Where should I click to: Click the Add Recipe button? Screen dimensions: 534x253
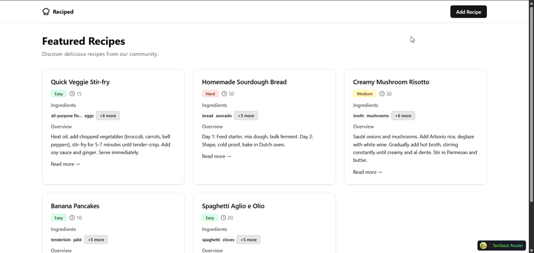[x=468, y=12]
